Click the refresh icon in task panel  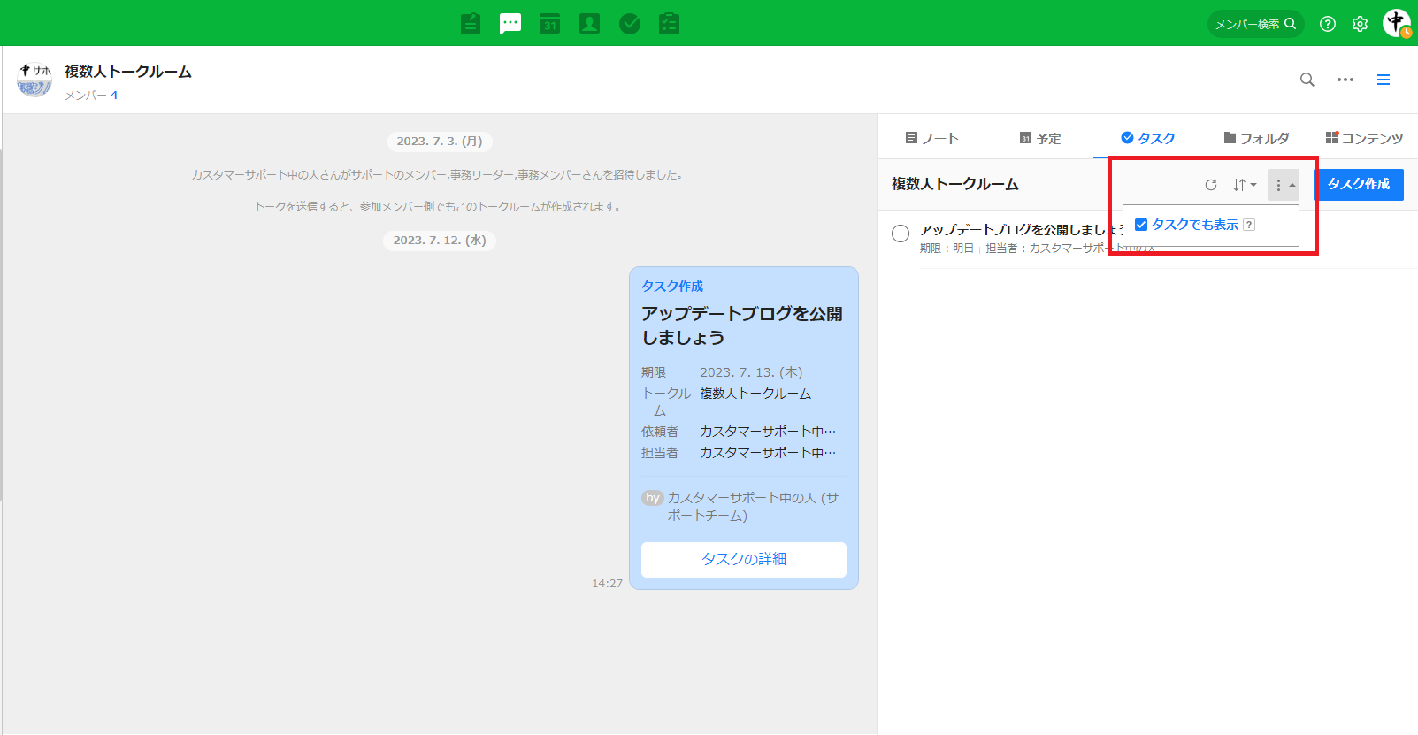coord(1211,185)
